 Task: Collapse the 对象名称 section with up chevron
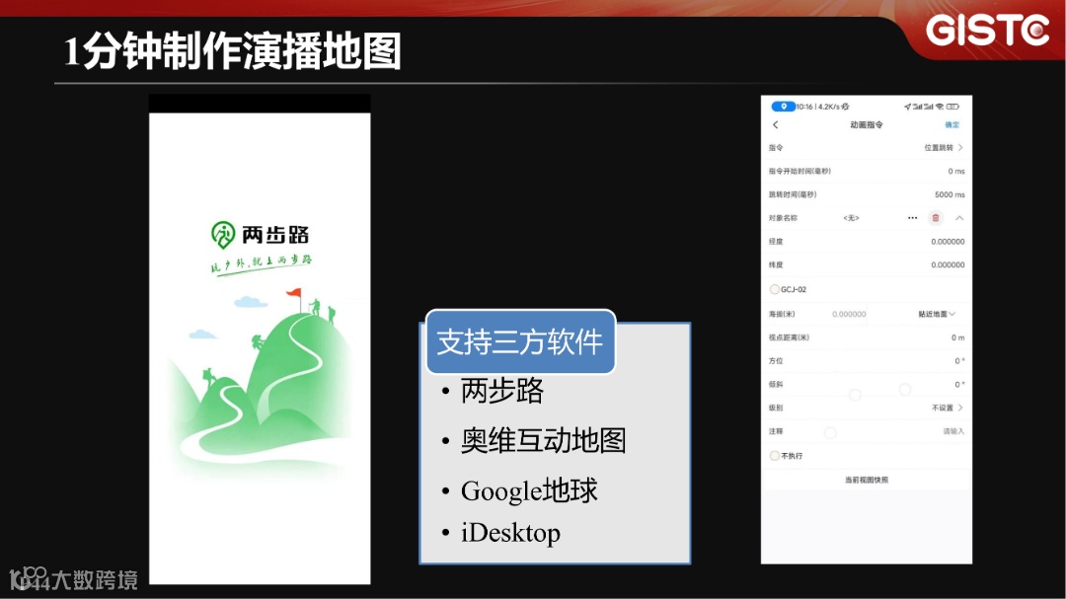(959, 218)
